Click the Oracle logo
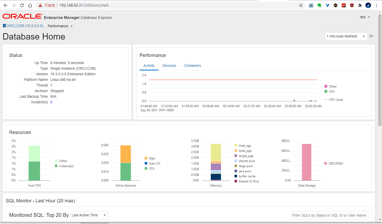 click(23, 16)
